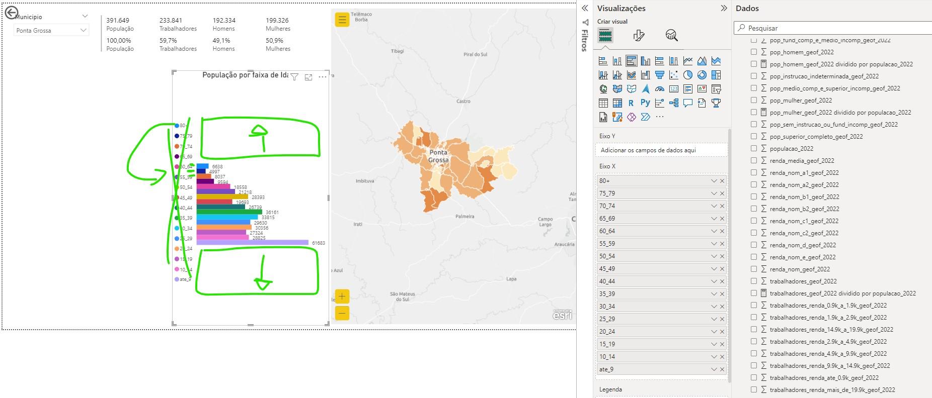Select the Azure Maps arrow visual
The height and width of the screenshot is (398, 932).
(x=646, y=89)
